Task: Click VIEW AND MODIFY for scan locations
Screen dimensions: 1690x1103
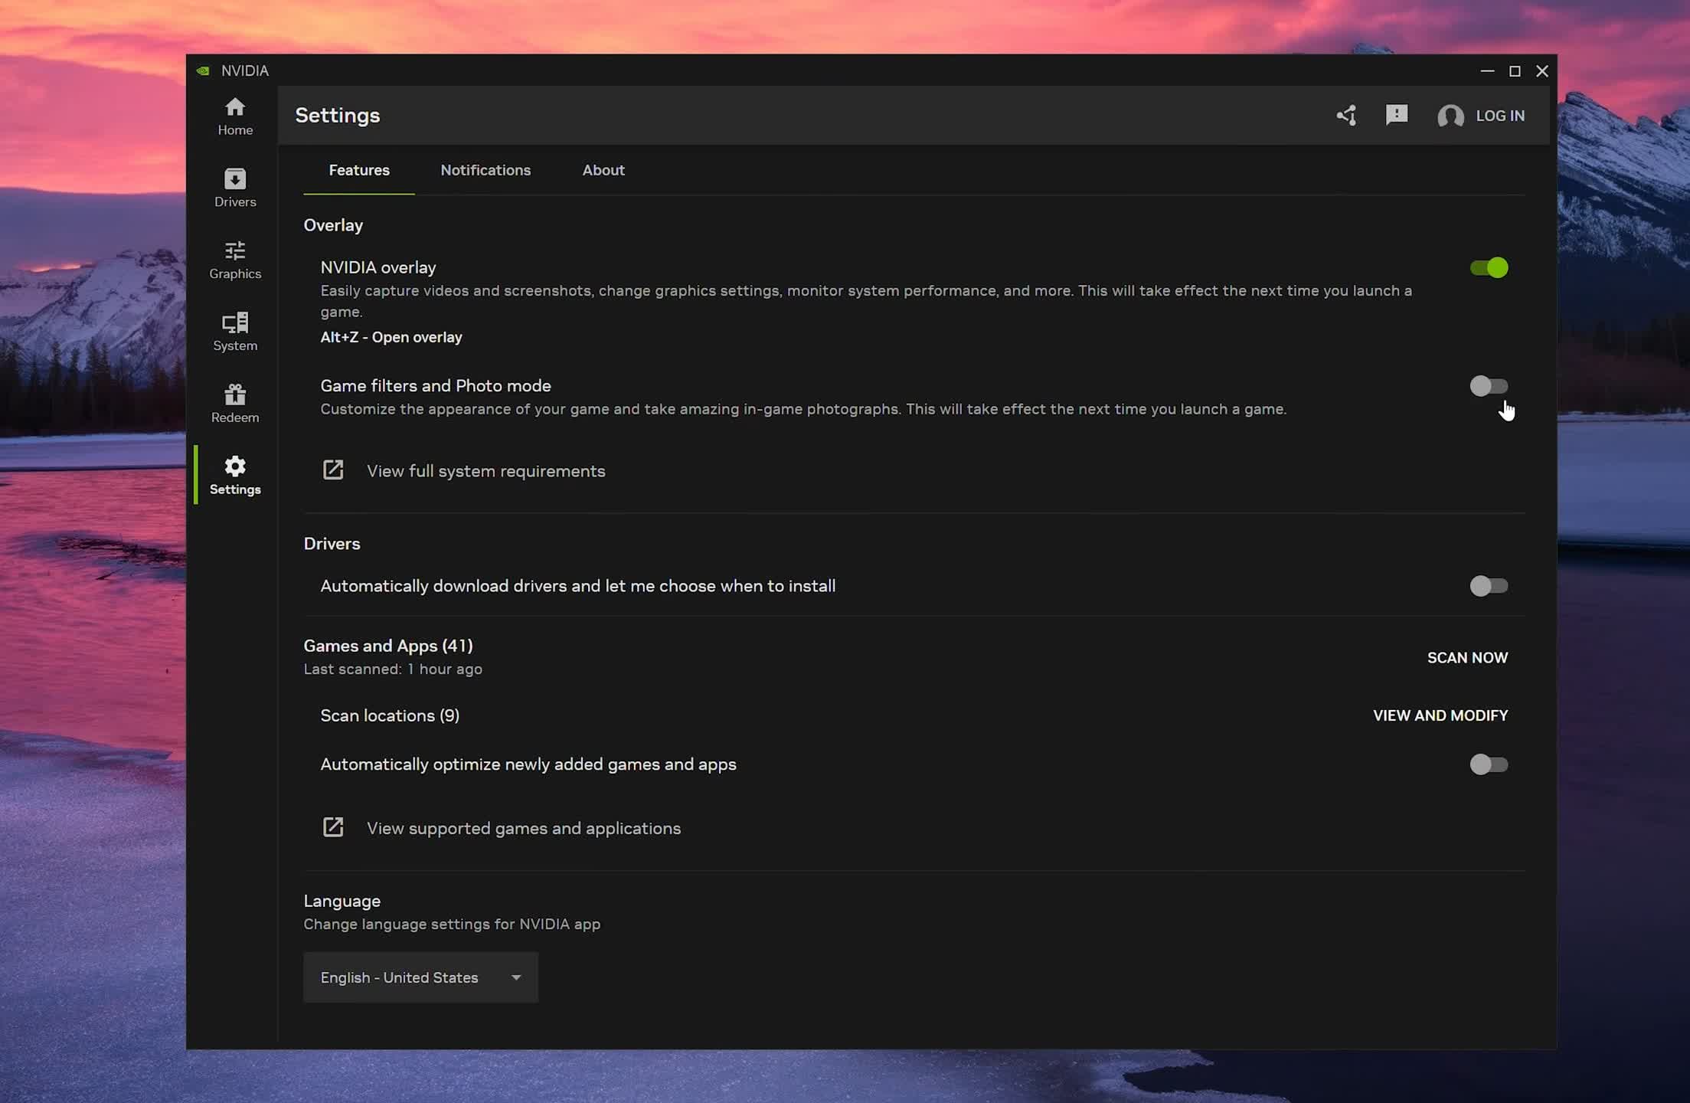Action: pos(1440,715)
